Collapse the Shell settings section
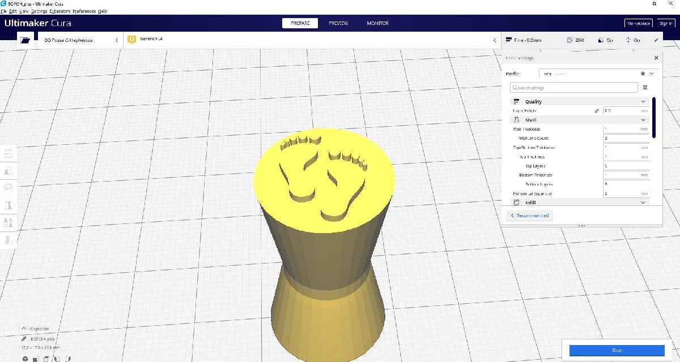The height and width of the screenshot is (362, 680). coord(643,120)
